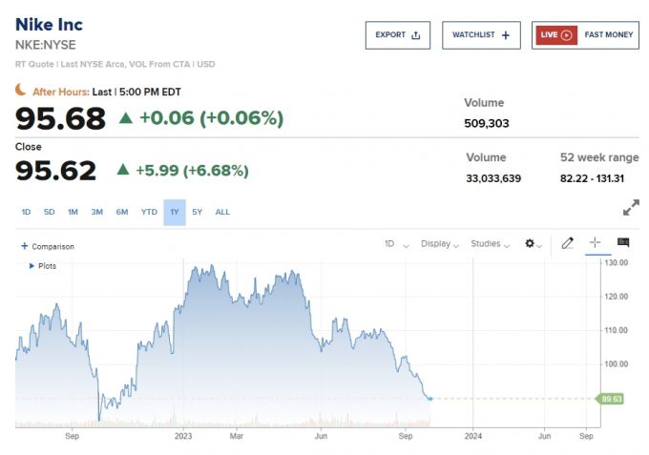Screen dimensions: 649x455
Task: Select the 1D range option
Action: click(27, 212)
